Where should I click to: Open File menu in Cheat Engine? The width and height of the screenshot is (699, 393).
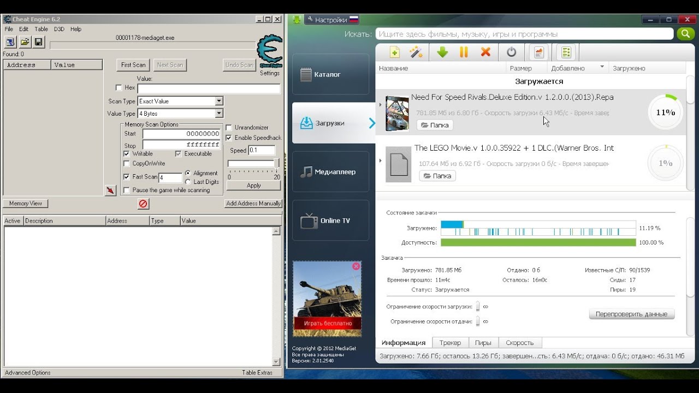(9, 29)
